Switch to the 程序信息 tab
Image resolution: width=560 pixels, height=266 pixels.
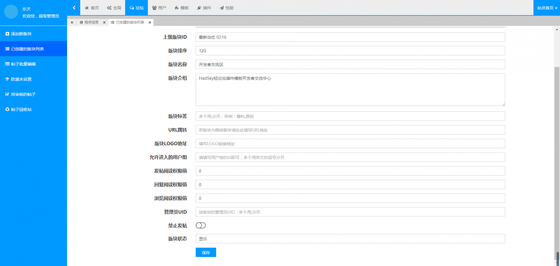(x=89, y=23)
